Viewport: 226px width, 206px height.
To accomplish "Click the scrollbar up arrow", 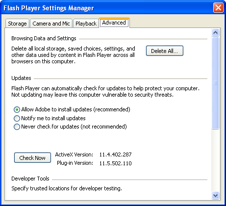I will coord(216,32).
